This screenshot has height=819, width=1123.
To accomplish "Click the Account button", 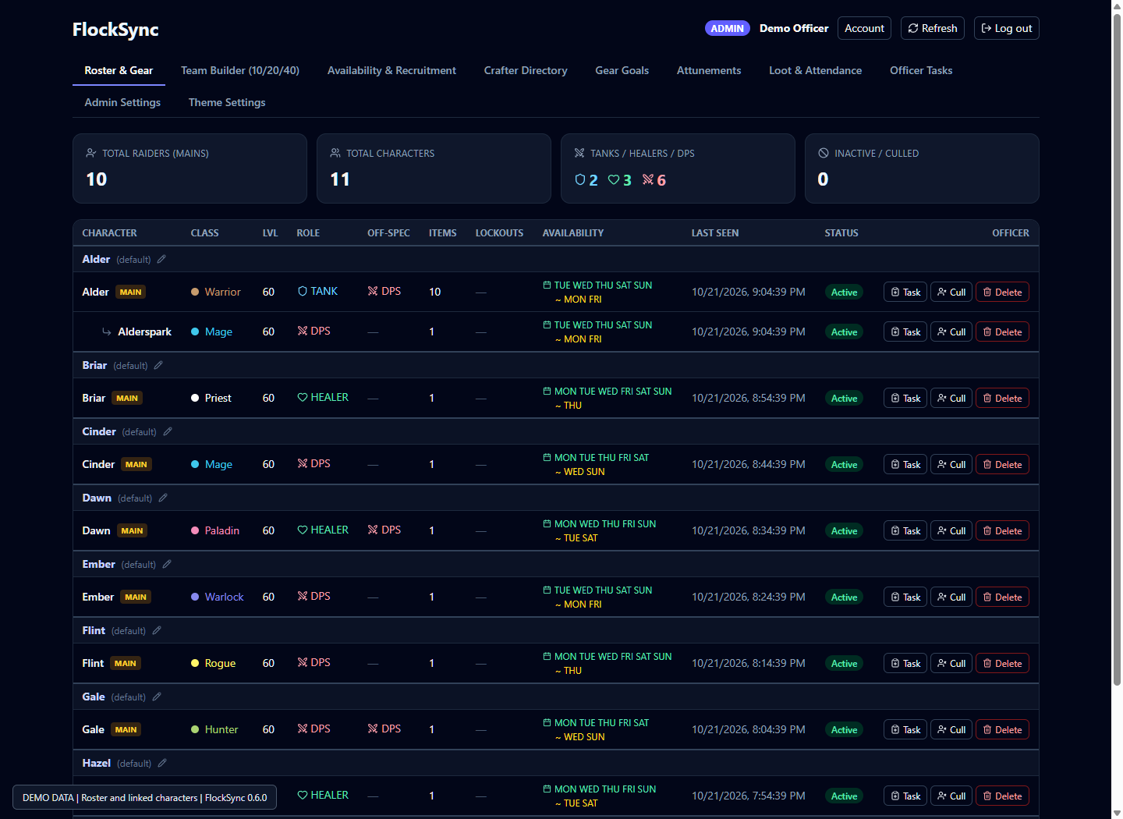I will [864, 28].
